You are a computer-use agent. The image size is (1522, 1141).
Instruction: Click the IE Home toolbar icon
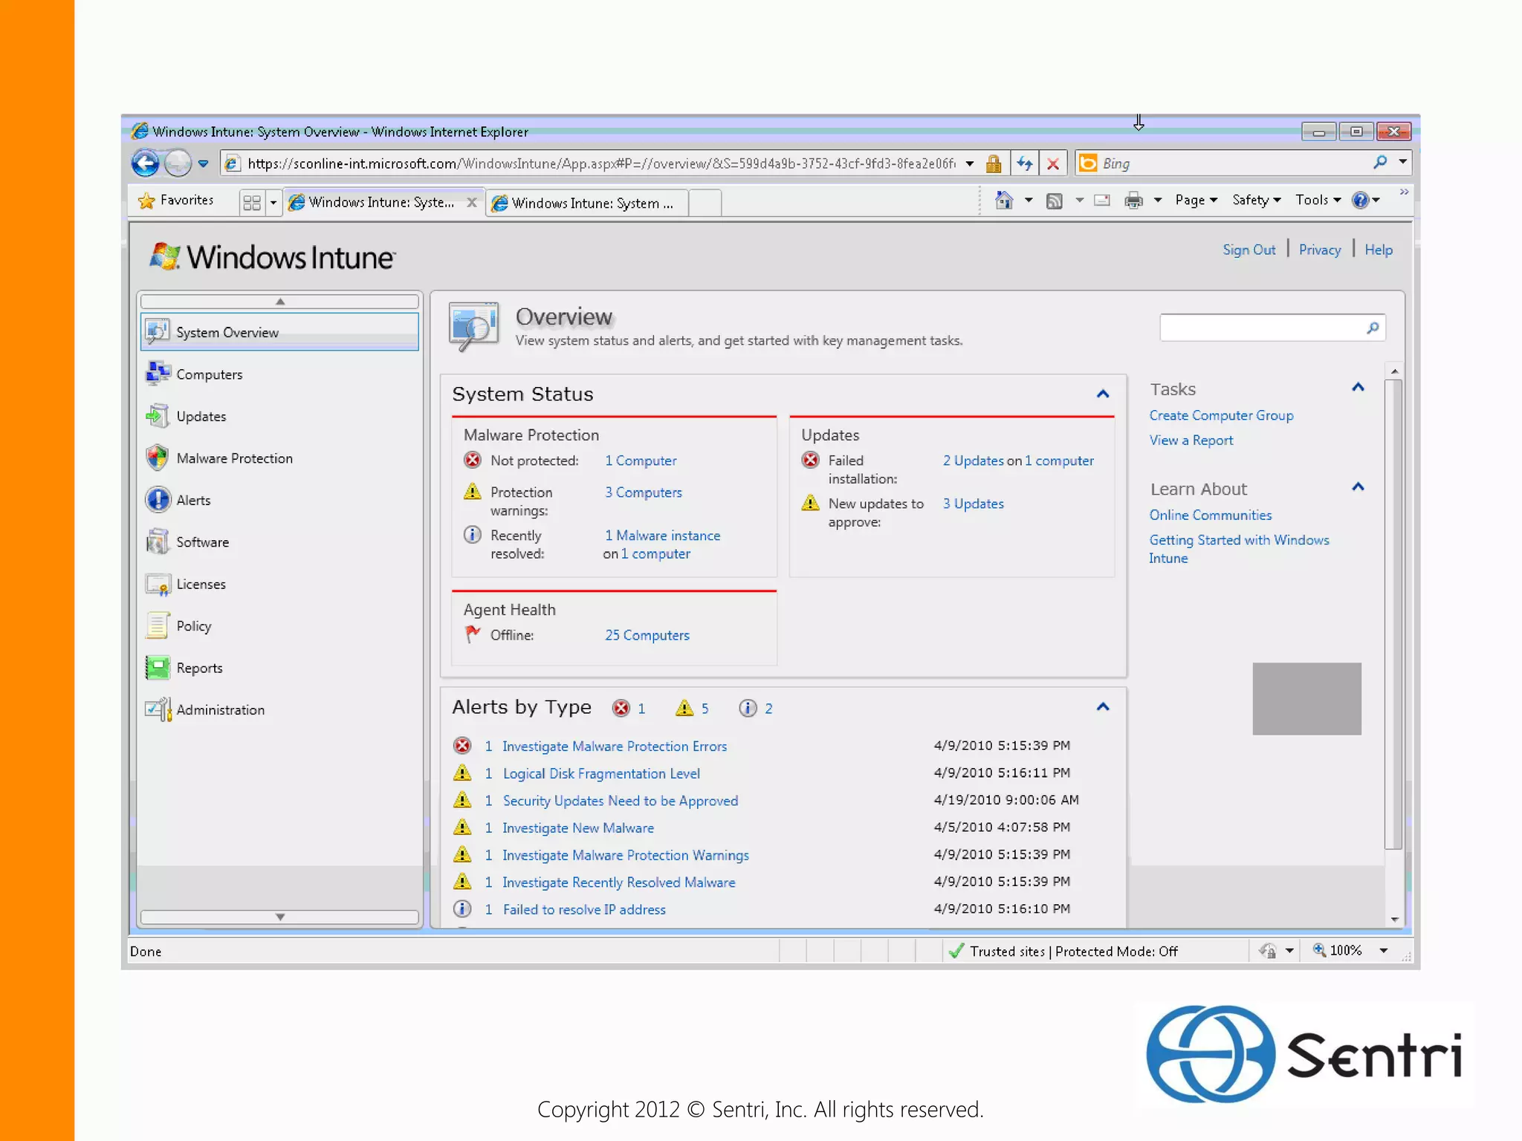(x=1003, y=201)
